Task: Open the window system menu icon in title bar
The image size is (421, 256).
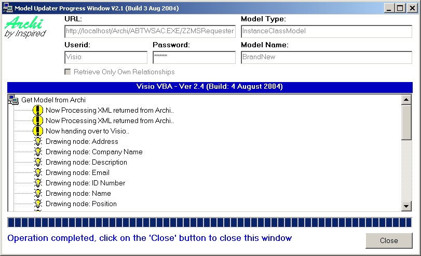Action: [x=7, y=8]
